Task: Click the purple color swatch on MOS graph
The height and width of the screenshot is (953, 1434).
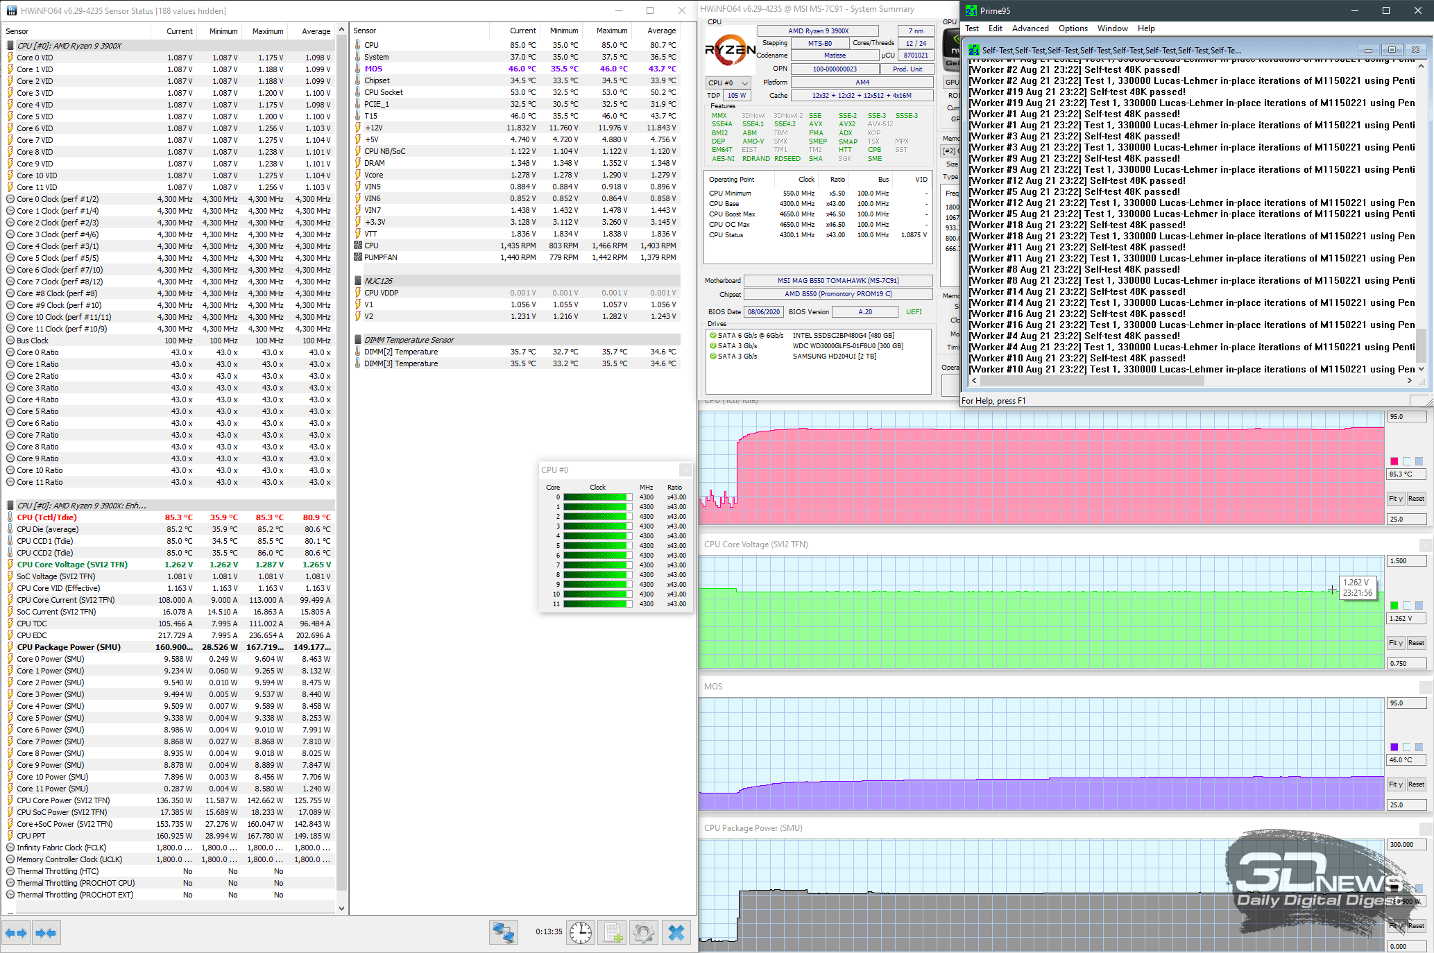Action: (x=1394, y=747)
